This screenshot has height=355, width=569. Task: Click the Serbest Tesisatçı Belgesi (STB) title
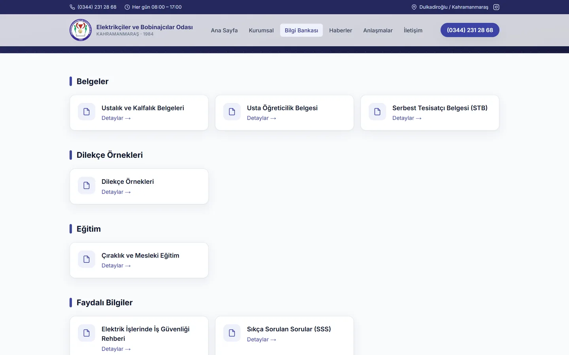[440, 108]
